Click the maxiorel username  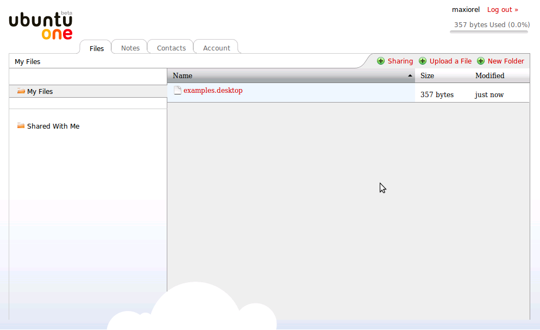point(466,10)
